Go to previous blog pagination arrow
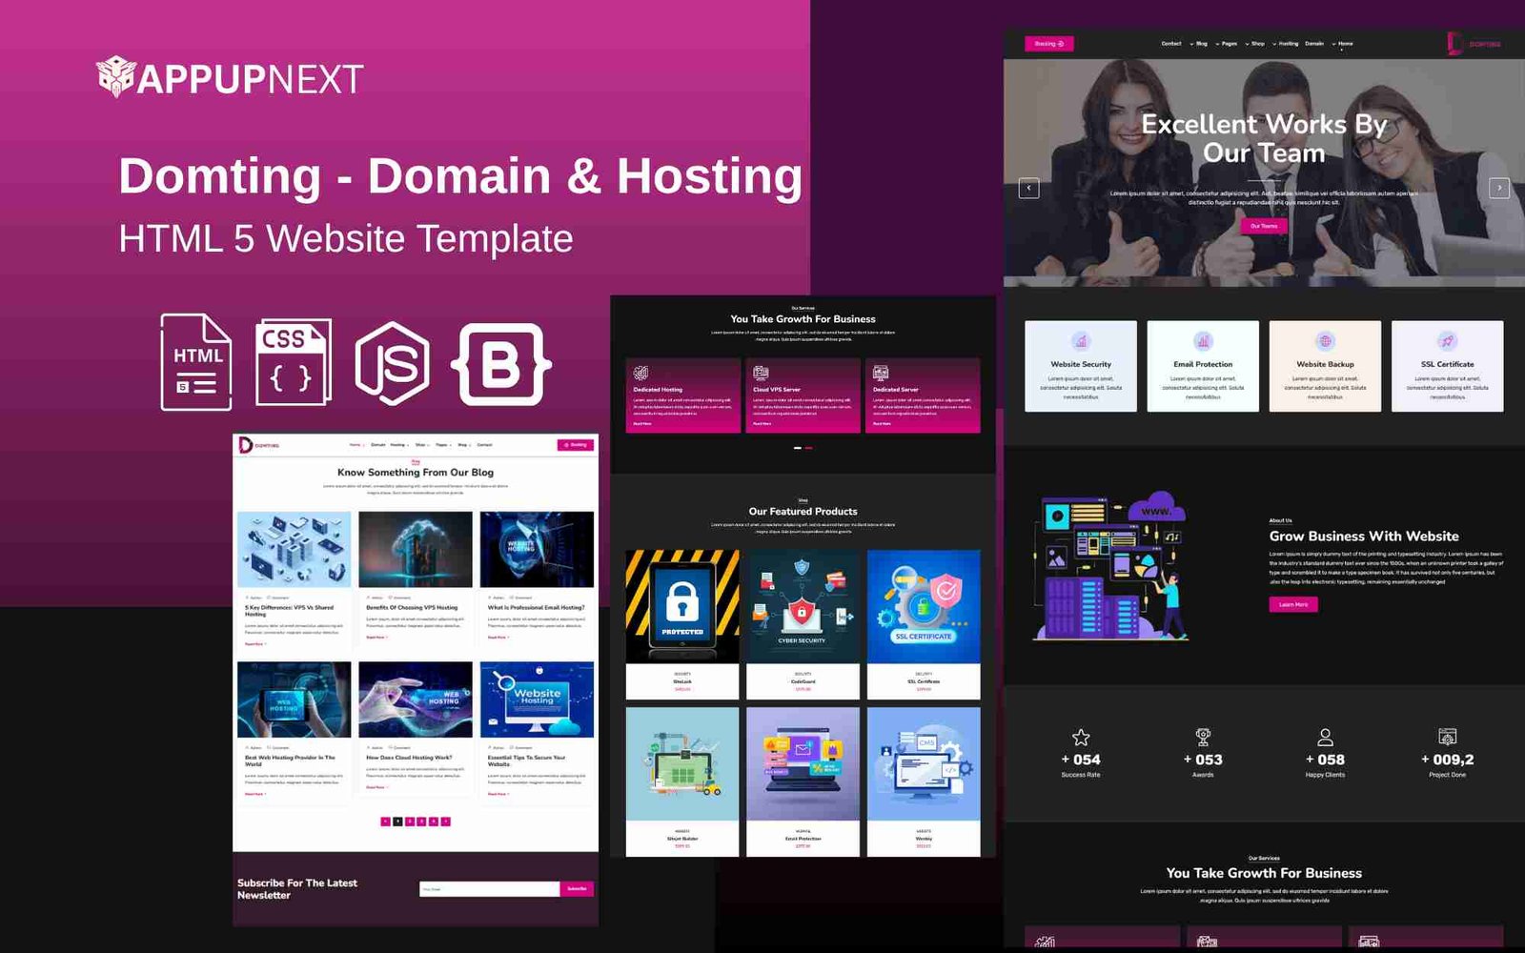This screenshot has width=1525, height=953. pyautogui.click(x=385, y=821)
